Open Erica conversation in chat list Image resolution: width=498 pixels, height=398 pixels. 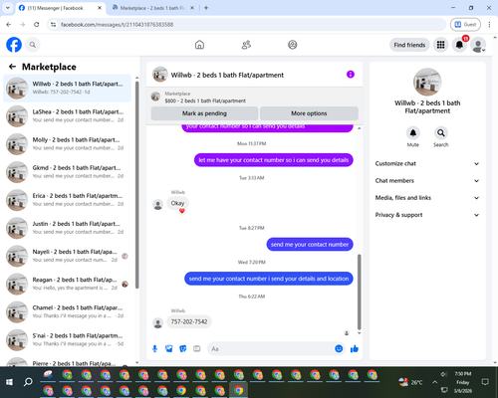[x=68, y=200]
